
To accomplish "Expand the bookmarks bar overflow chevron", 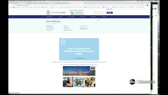I will [x=149, y=7].
